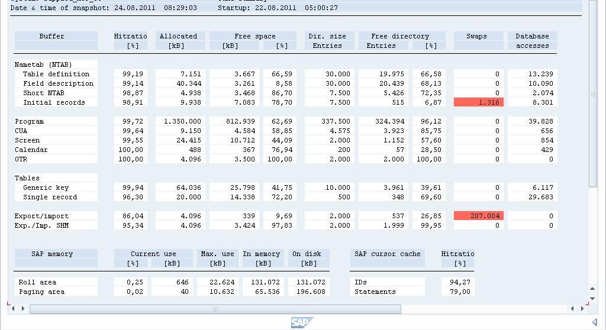Image resolution: width=606 pixels, height=330 pixels.
Task: Click the vertical scrollbar up arrow
Action: pos(593,289)
